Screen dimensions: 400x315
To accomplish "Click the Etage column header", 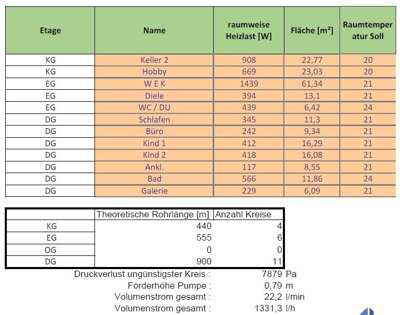I will (x=50, y=31).
